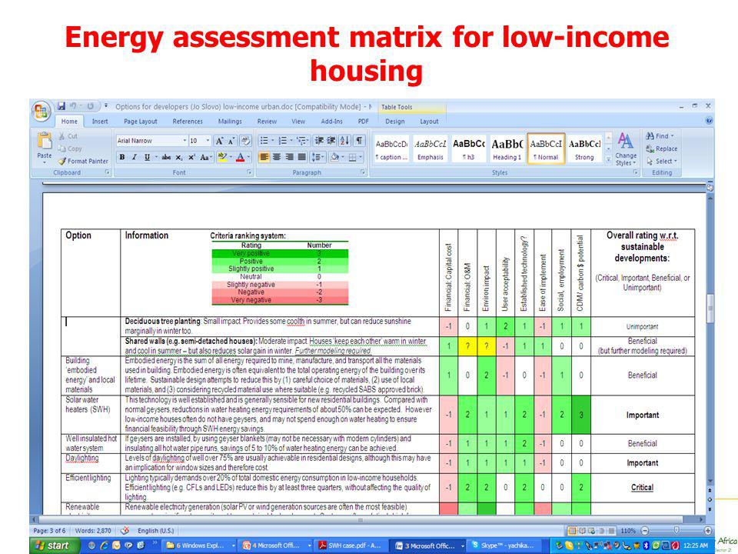This screenshot has height=554, width=738.
Task: Click the Format Painter button
Action: 83,161
